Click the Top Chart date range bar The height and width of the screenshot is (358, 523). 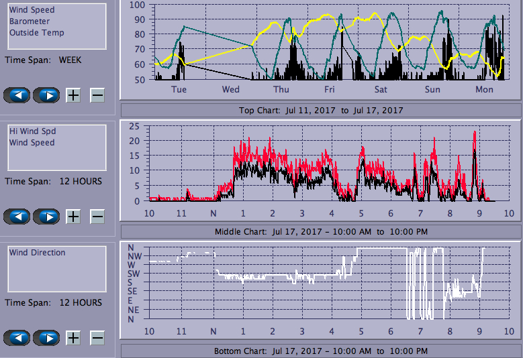tap(320, 110)
